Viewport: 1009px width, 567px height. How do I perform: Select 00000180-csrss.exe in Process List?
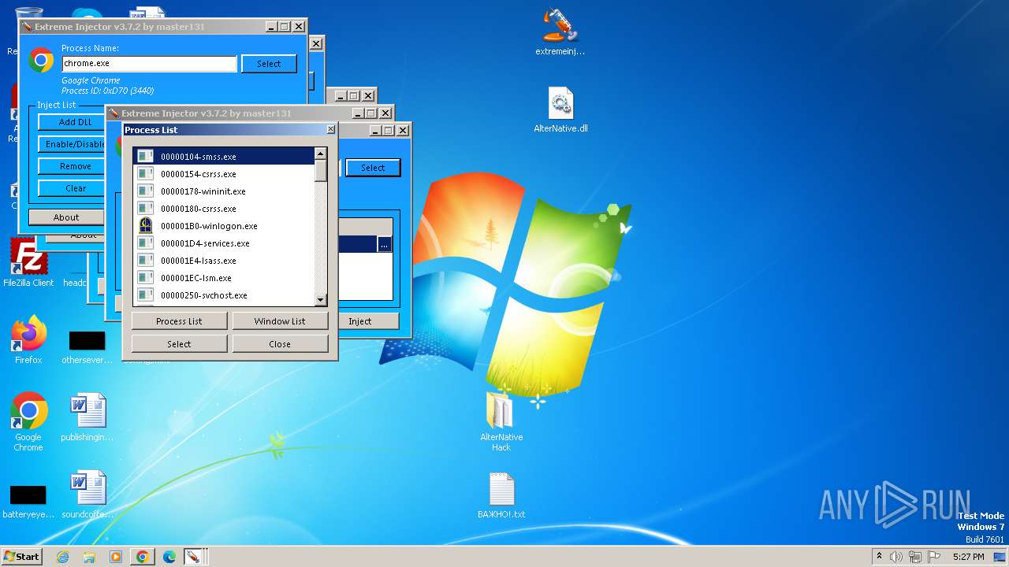[224, 209]
